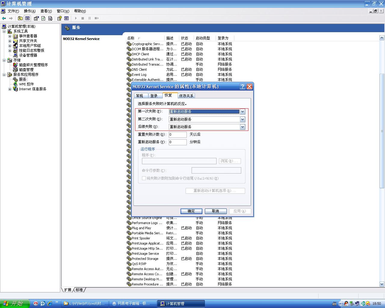Screen dimensions: 385x308
Task: Open the 操作(A) menu
Action: click(29, 11)
